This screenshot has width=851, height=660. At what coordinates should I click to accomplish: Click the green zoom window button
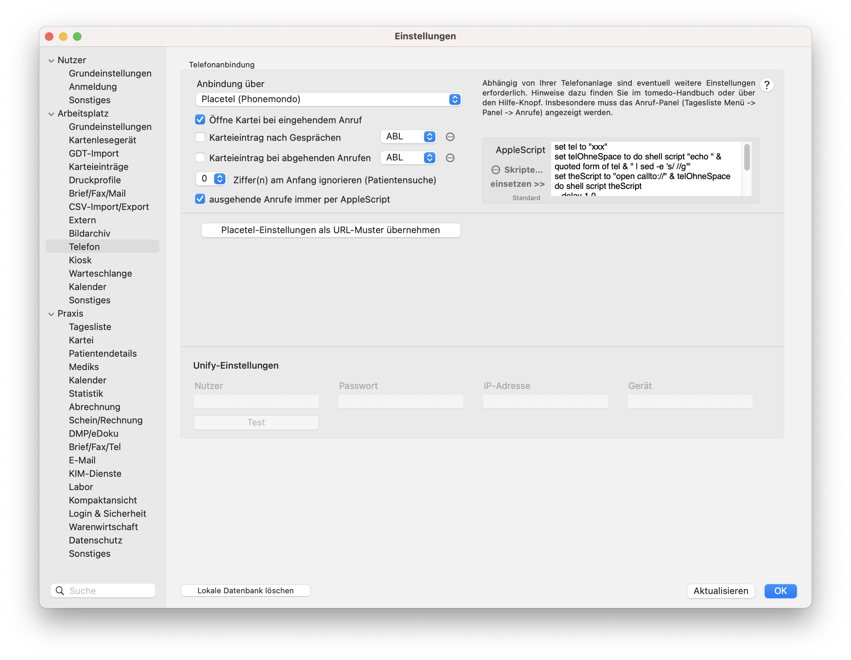(77, 36)
